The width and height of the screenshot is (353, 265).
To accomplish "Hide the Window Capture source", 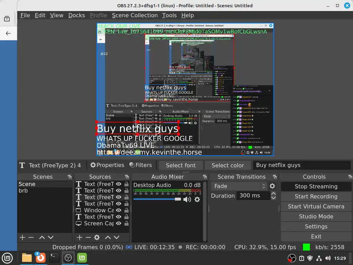I will pyautogui.click(x=119, y=210).
